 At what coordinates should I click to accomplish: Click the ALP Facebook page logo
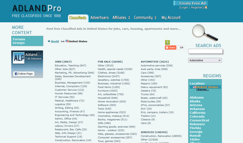click(19, 58)
